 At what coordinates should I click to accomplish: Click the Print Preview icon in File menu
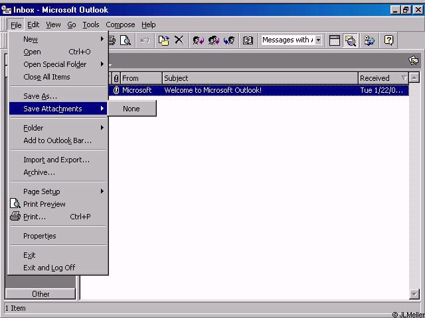[15, 203]
